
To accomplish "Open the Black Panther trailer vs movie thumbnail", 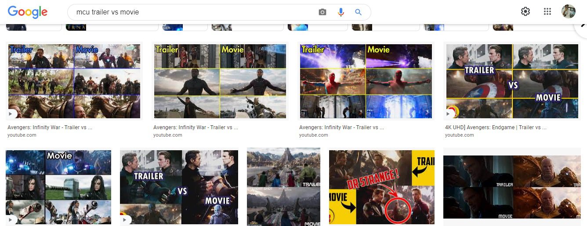I will pyautogui.click(x=220, y=81).
